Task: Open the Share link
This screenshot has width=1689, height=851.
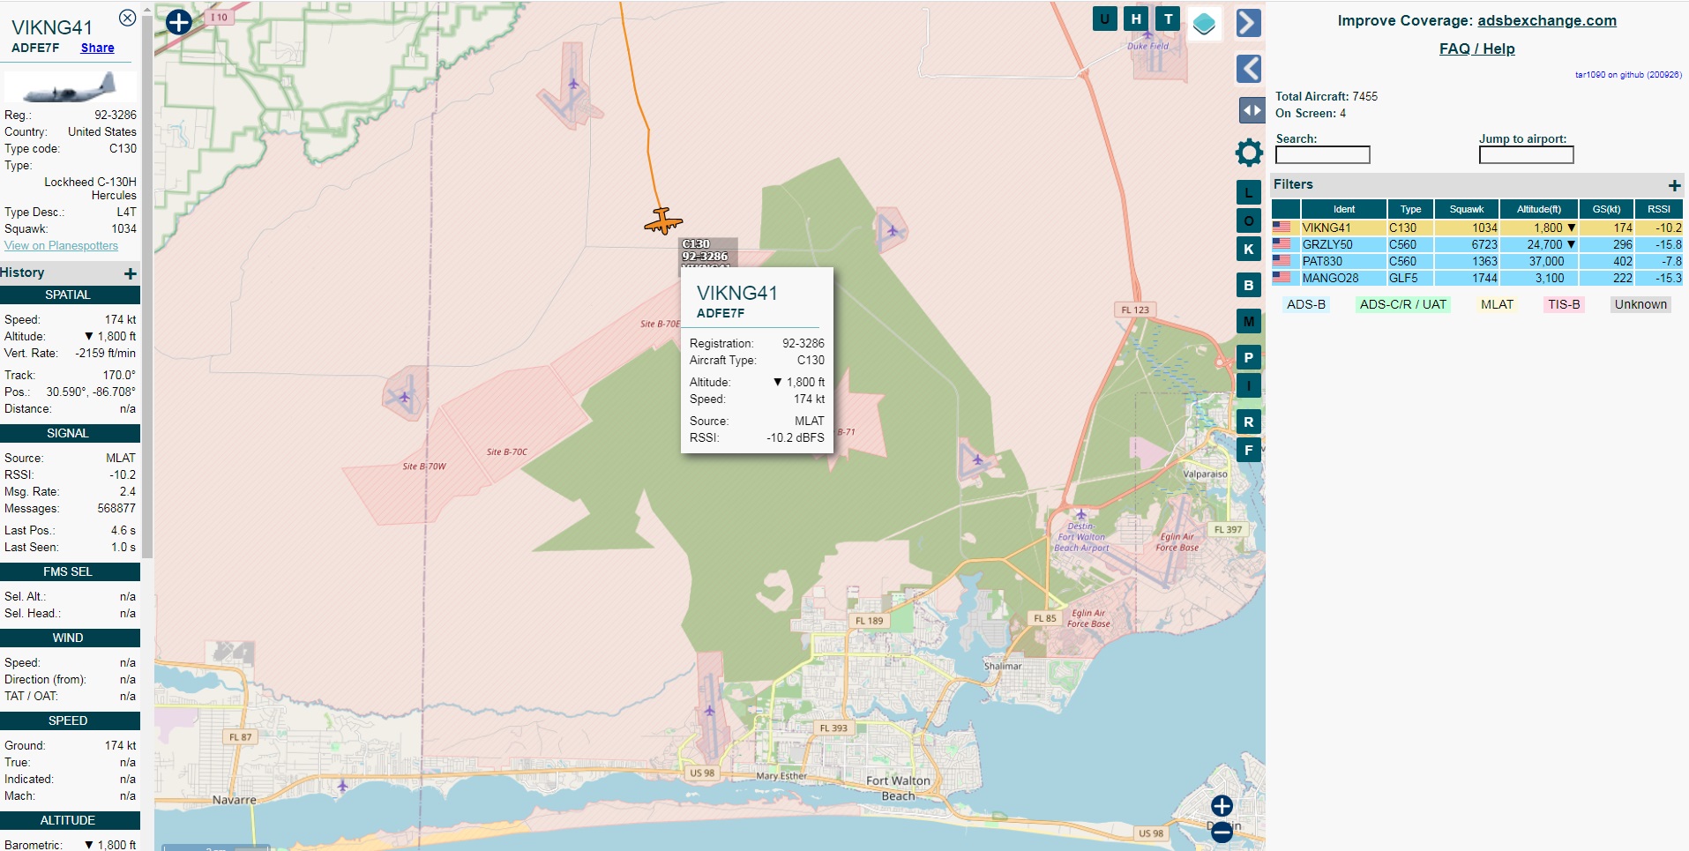Action: coord(97,48)
